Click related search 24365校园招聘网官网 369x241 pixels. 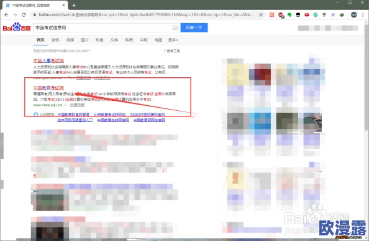coord(147,115)
